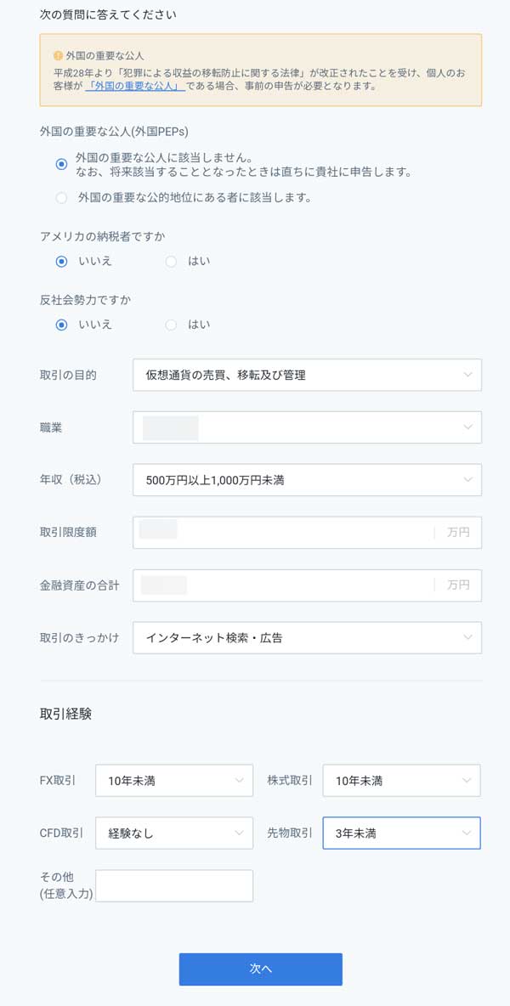Click the orange info icon beside 外国の重要な公人
The image size is (510, 1006).
pyautogui.click(x=59, y=54)
